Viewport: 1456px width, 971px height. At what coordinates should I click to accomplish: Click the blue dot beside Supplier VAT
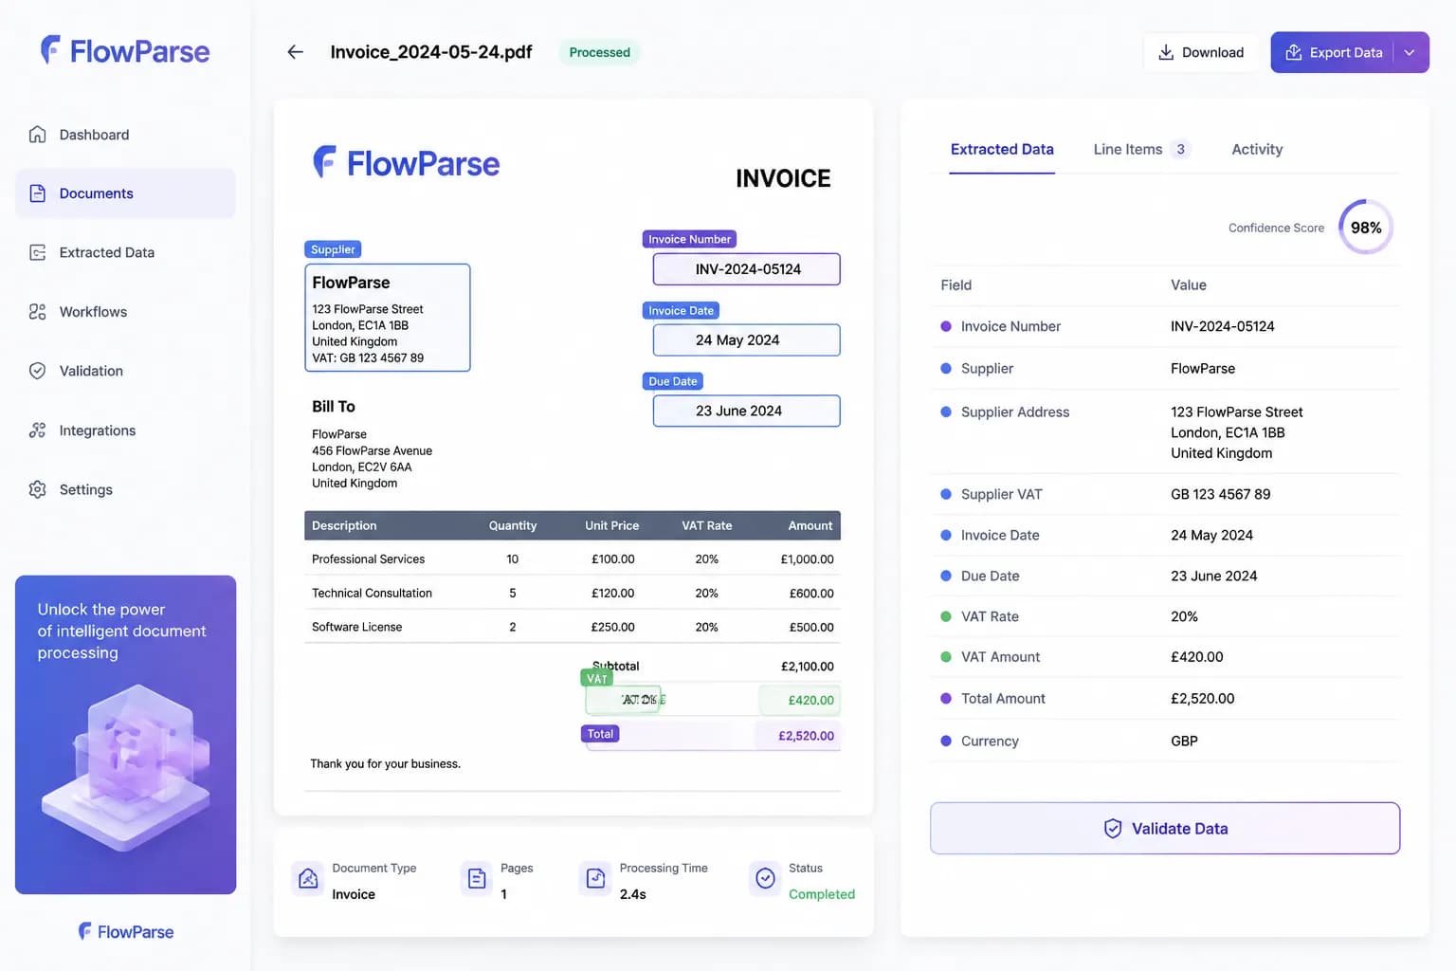(946, 494)
